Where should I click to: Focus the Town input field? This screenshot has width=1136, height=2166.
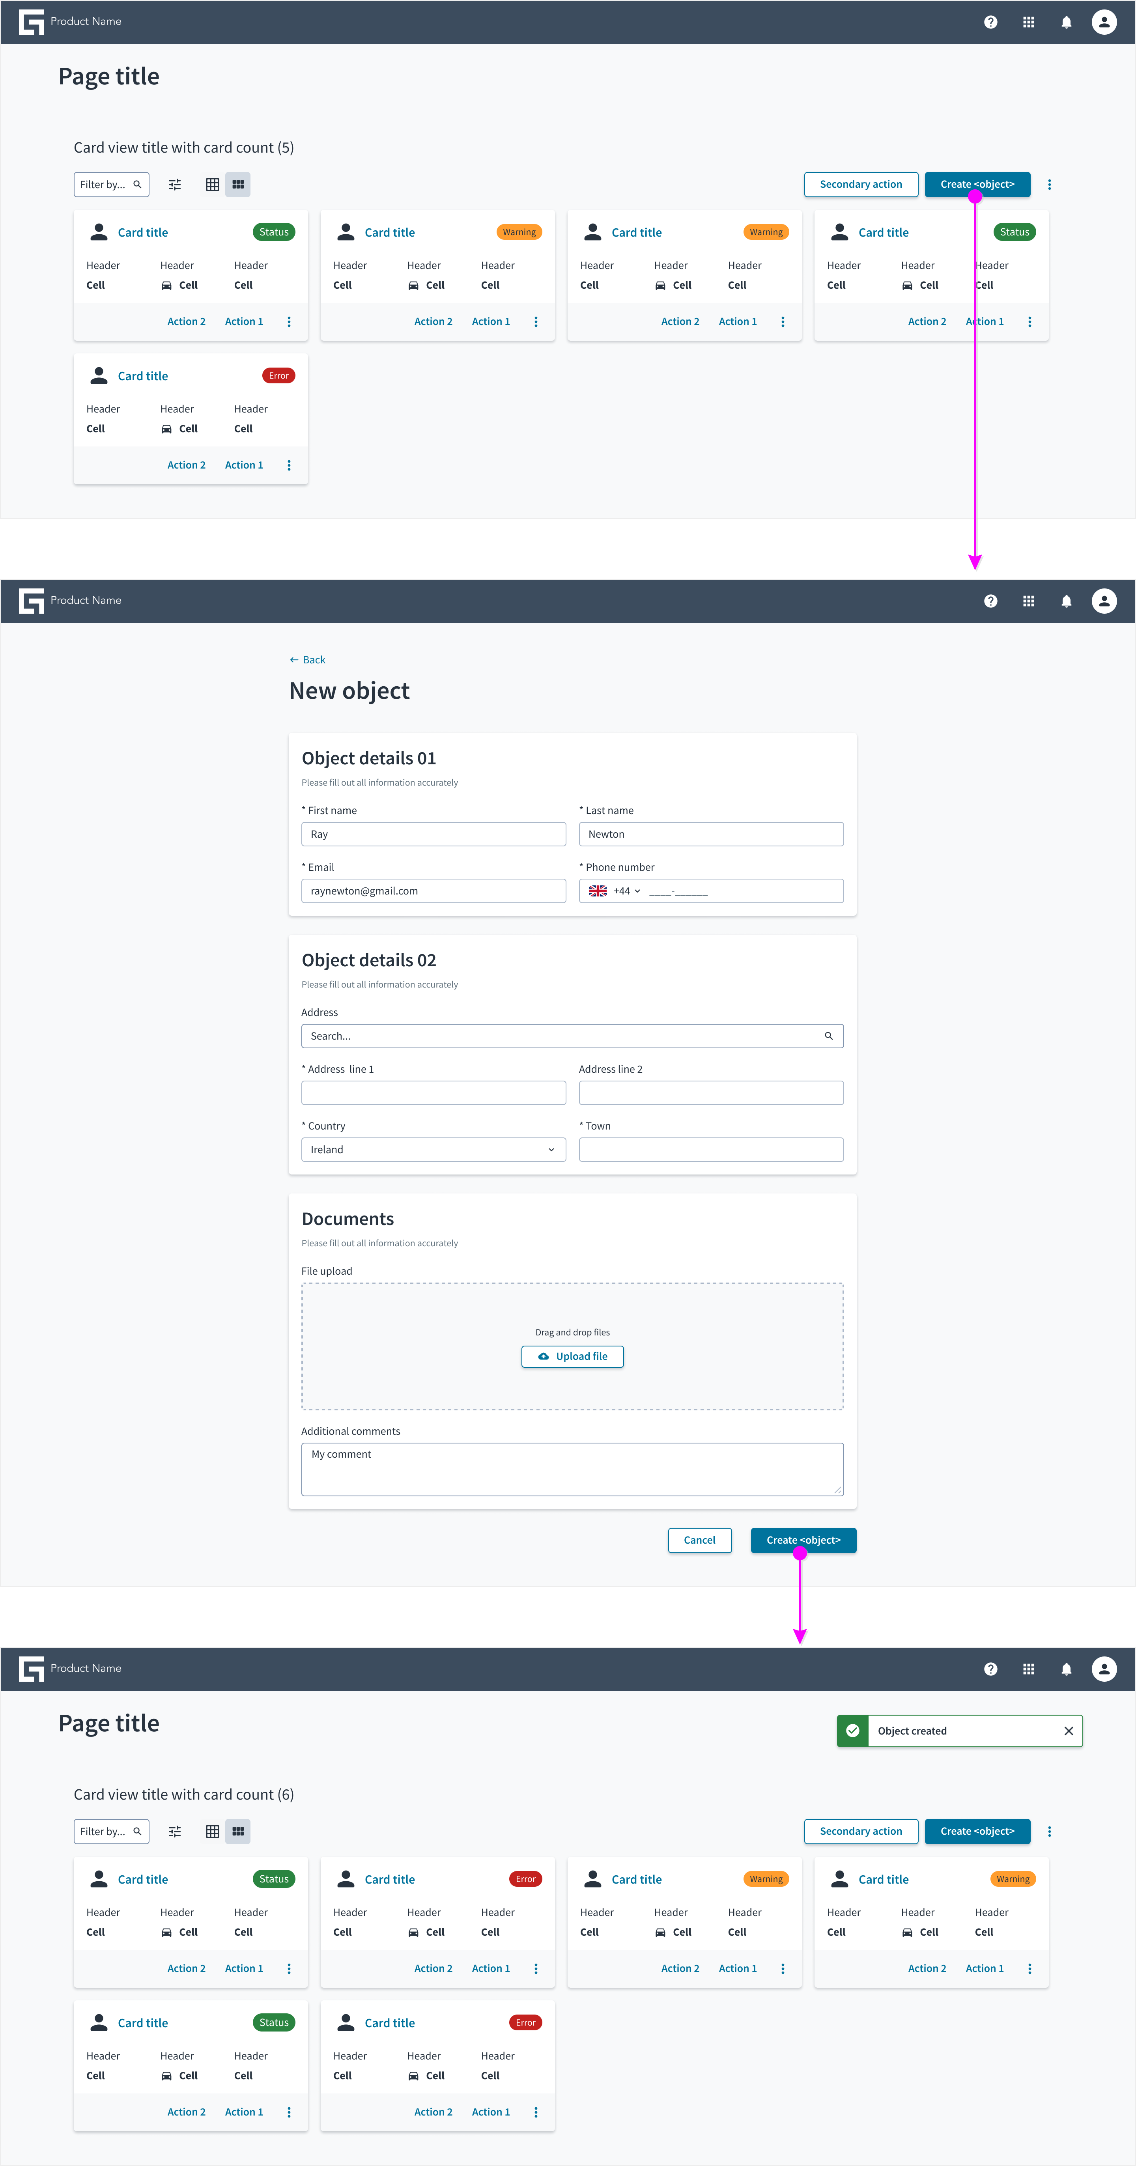click(711, 1149)
